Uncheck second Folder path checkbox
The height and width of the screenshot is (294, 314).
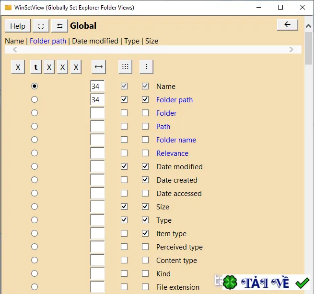point(145,99)
